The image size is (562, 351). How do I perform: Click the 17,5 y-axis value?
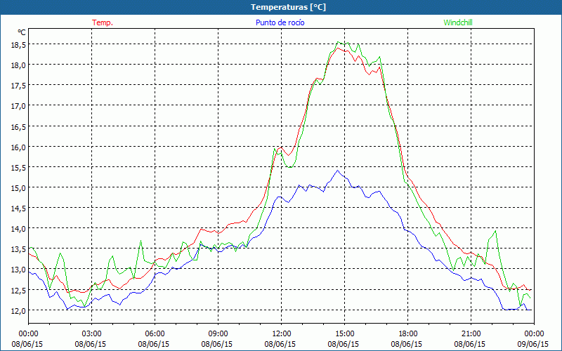[x=18, y=85]
